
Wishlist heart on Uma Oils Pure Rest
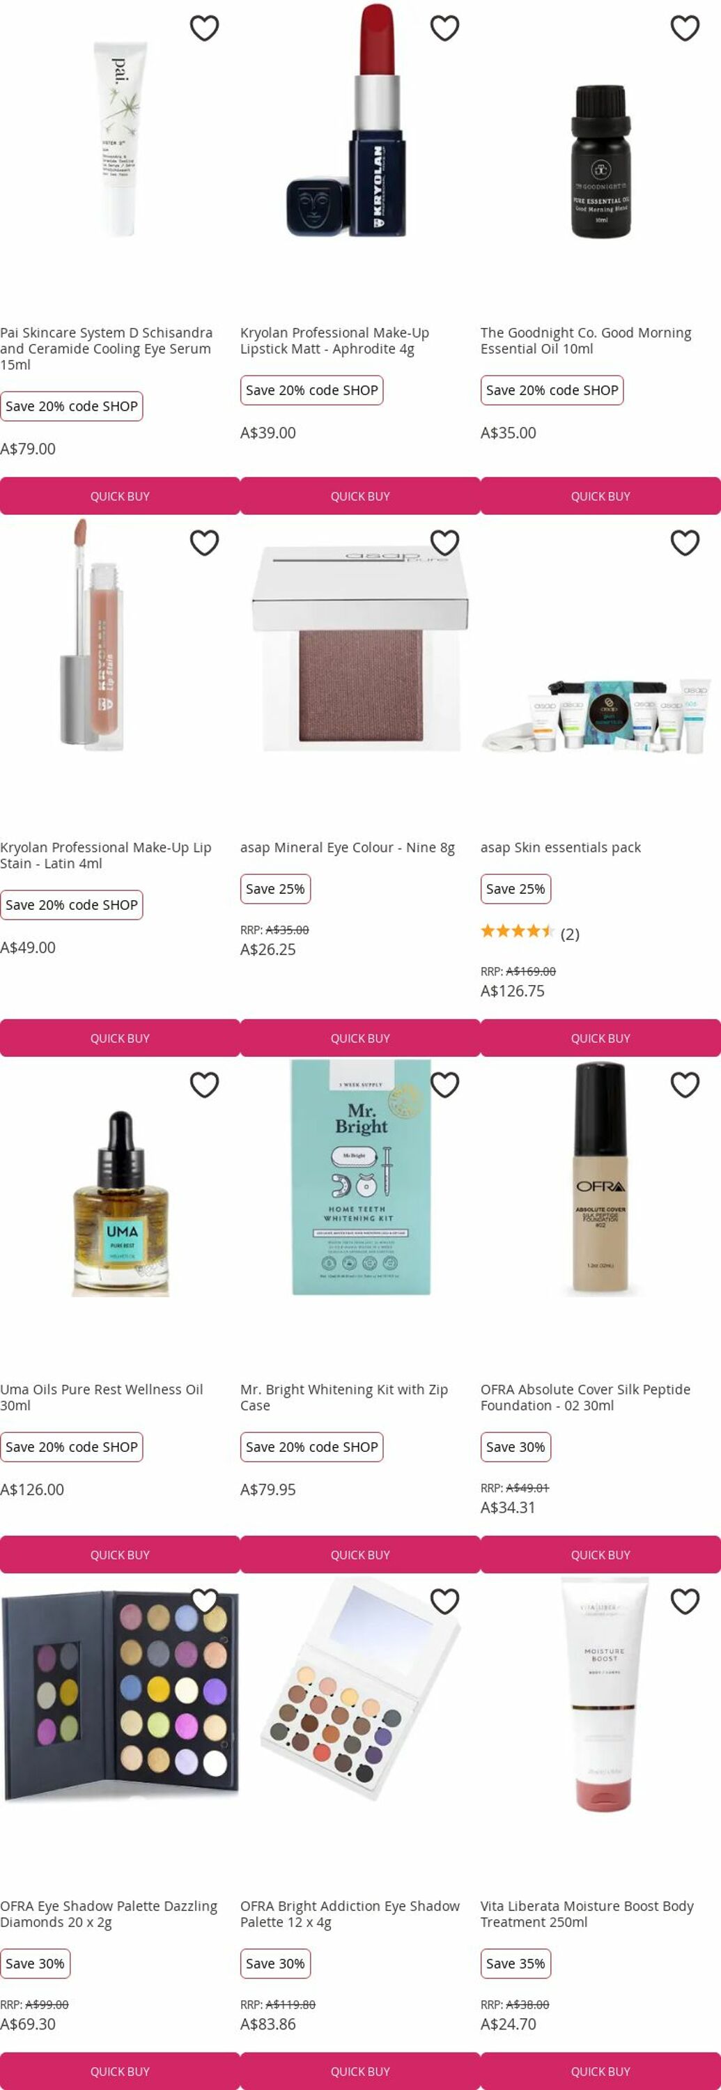[x=204, y=1085]
